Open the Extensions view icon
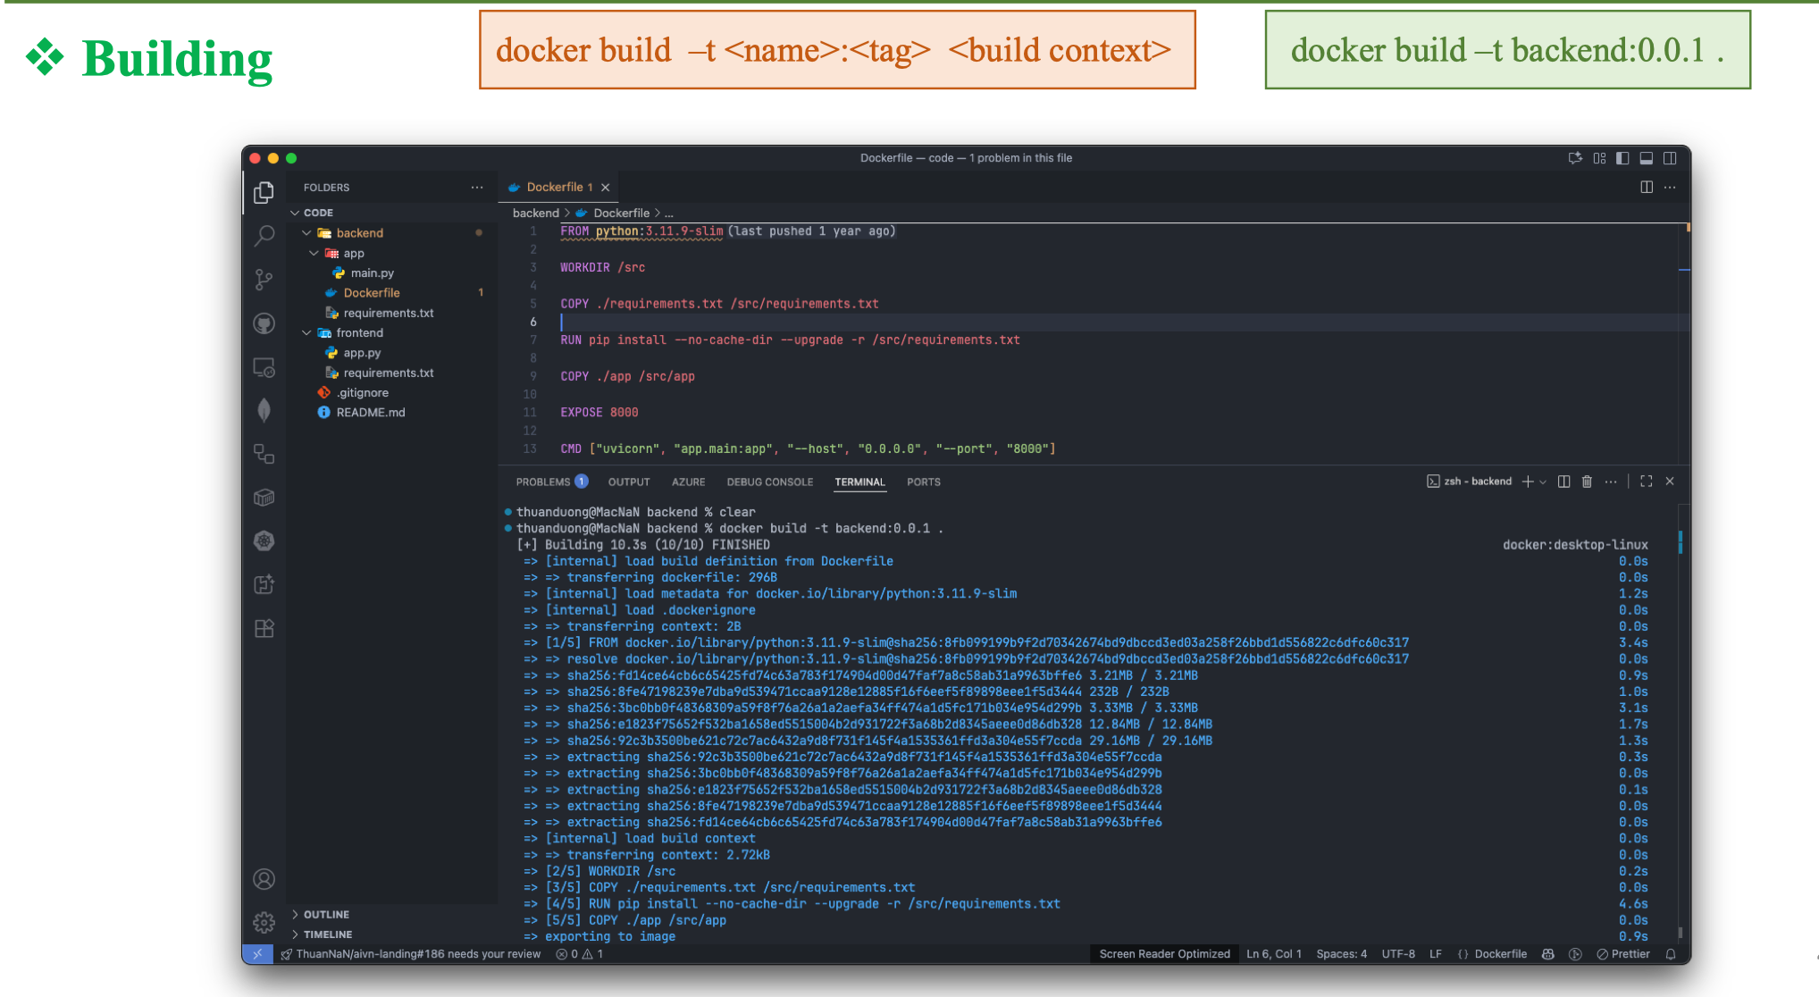This screenshot has width=1819, height=997. pyautogui.click(x=264, y=628)
